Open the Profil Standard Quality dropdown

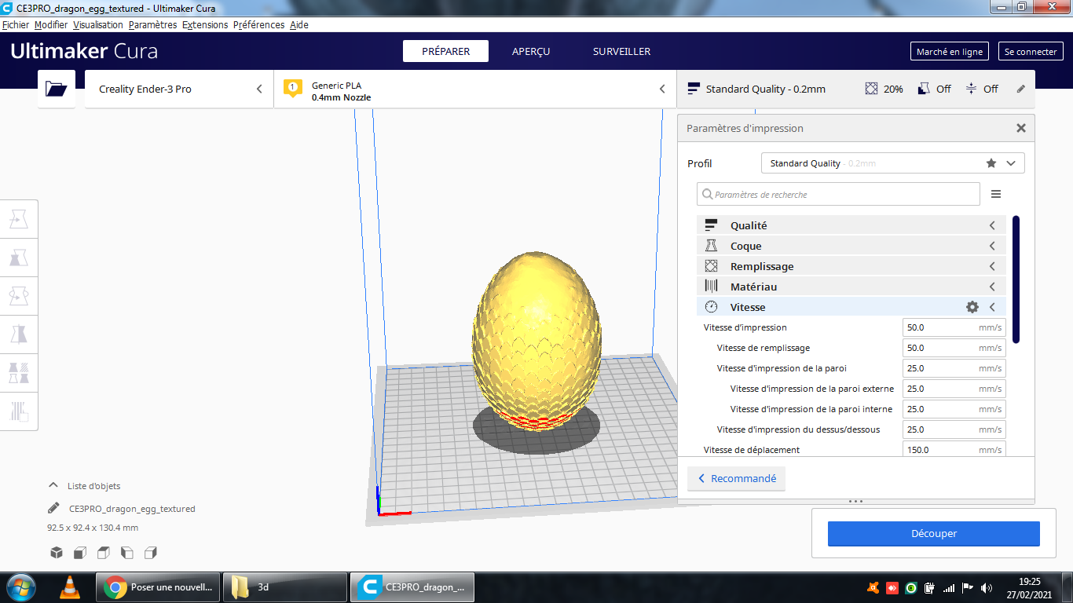[893, 163]
